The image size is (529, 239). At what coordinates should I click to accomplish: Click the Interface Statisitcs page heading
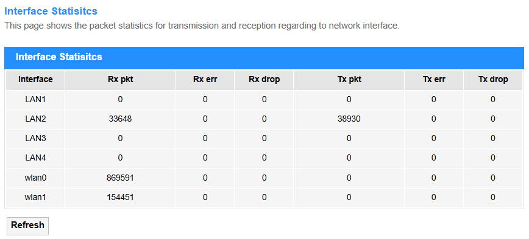point(51,11)
